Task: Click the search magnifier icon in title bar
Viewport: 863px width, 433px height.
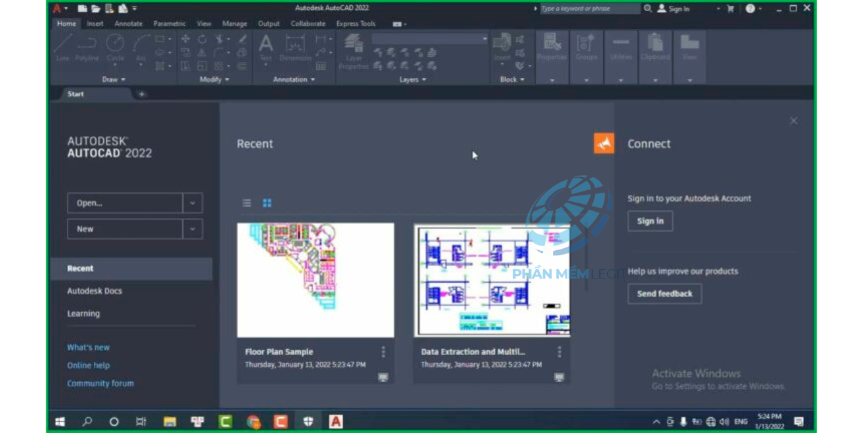Action: 648,9
